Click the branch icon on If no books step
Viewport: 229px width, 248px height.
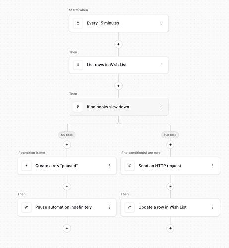pos(78,107)
